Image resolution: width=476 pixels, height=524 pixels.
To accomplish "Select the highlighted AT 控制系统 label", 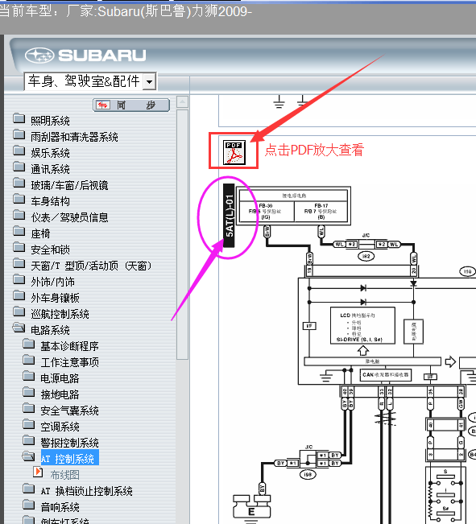I will click(x=69, y=459).
